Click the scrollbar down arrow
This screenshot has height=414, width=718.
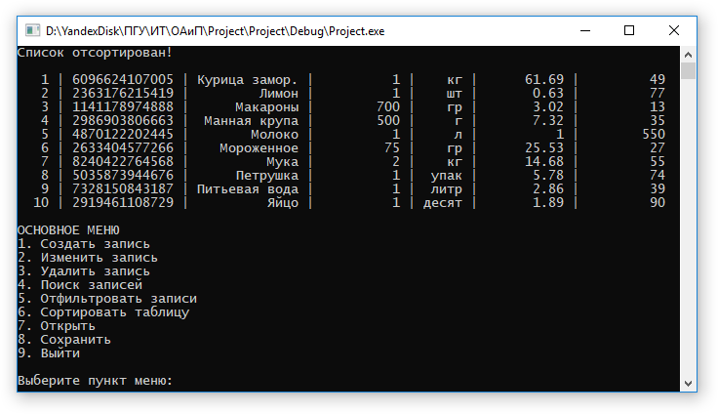pos(688,384)
